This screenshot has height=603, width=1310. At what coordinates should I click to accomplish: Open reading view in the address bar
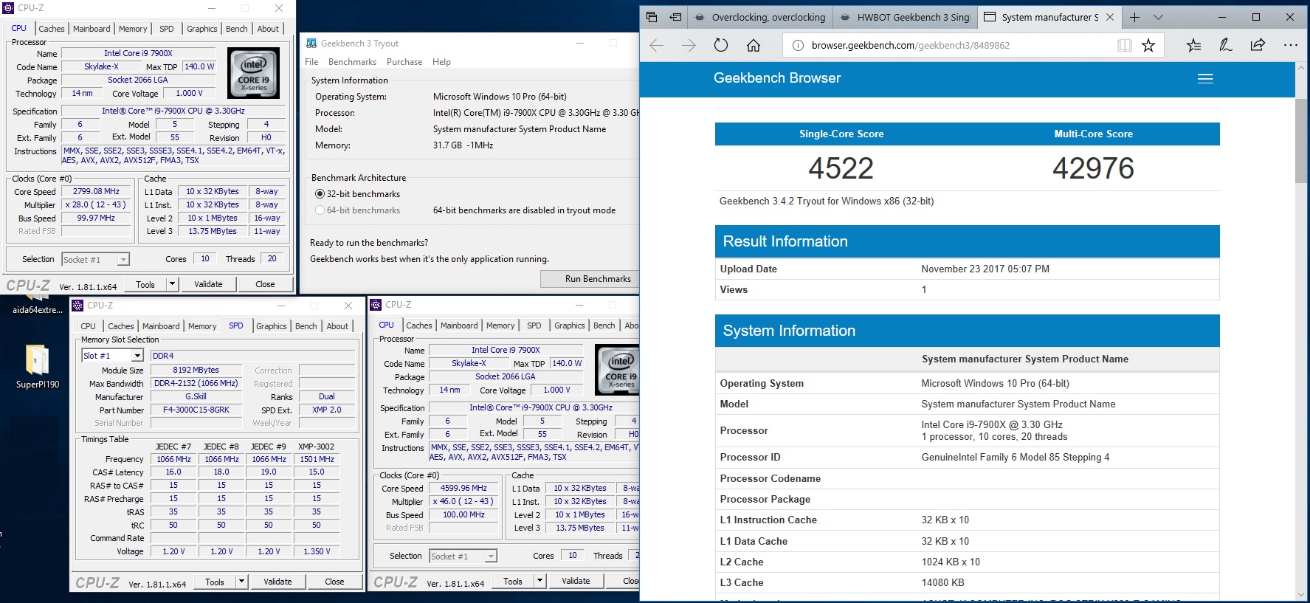(x=1125, y=46)
